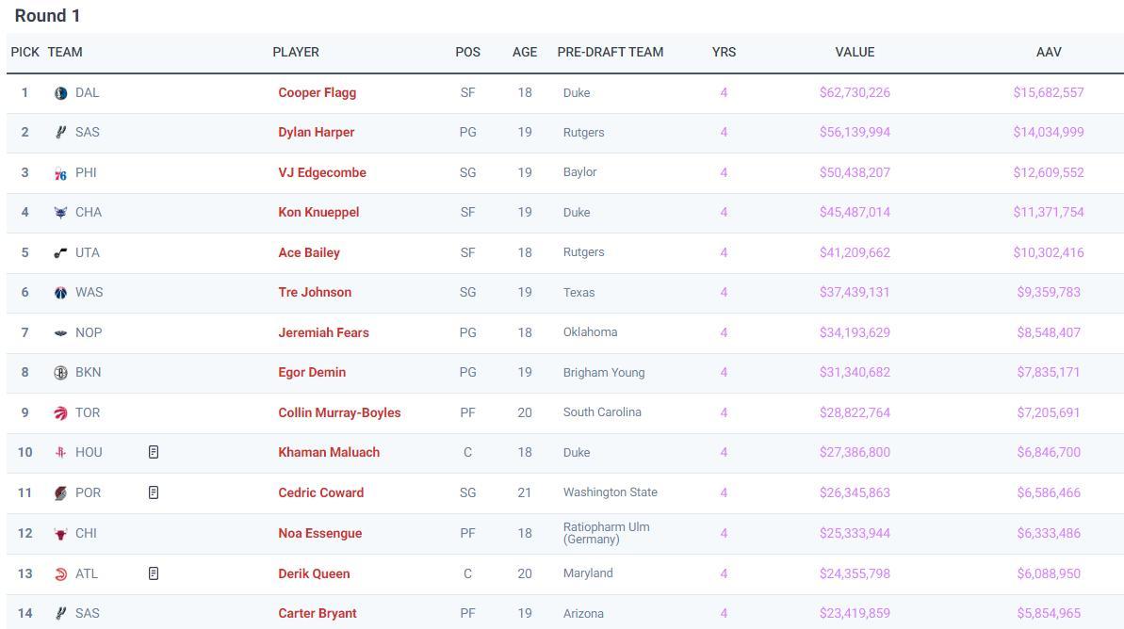Click the Chicago Bulls logo icon
1124x629 pixels.
pos(61,534)
